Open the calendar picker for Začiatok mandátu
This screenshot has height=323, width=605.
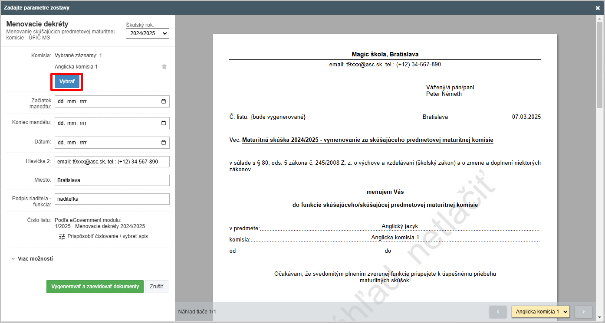pyautogui.click(x=163, y=101)
